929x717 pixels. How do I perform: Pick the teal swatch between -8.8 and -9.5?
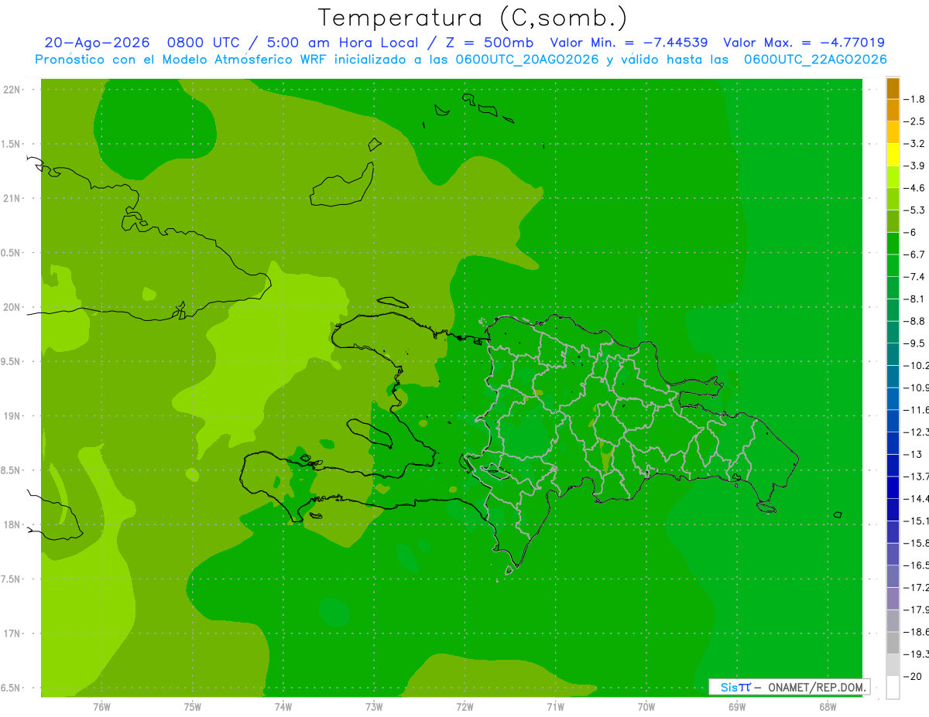point(893,332)
